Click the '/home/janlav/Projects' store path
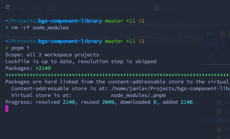 pos(170,89)
